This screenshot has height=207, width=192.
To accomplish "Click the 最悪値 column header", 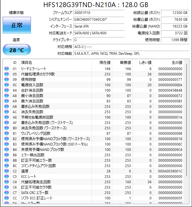I will (122, 63).
